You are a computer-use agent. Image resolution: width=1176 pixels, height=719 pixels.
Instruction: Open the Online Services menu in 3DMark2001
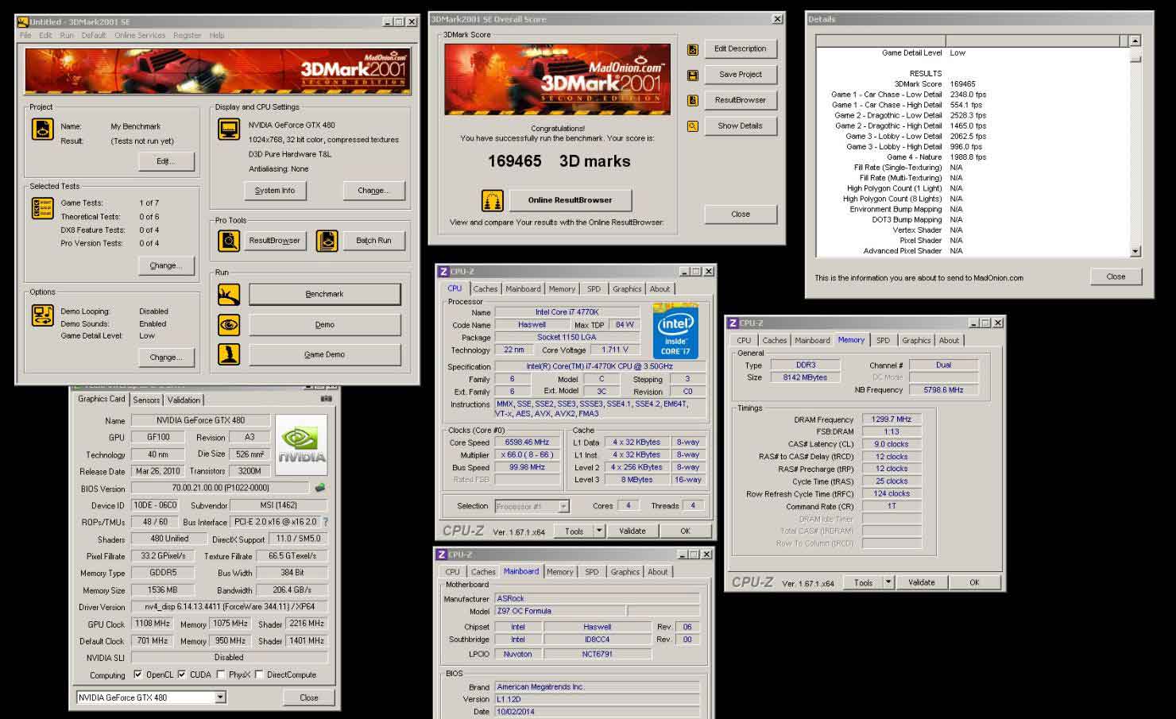click(x=140, y=36)
